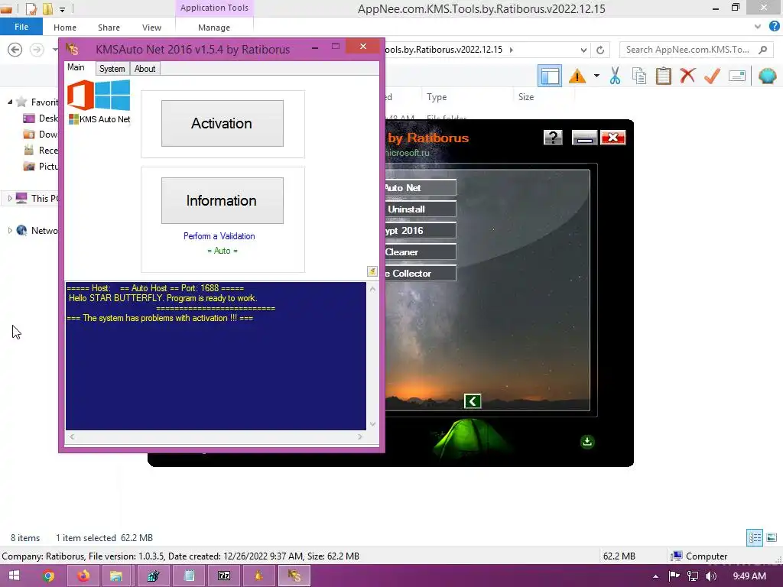Click right arrow of log horizontal scrollbar
Image resolution: width=783 pixels, height=587 pixels.
click(360, 436)
